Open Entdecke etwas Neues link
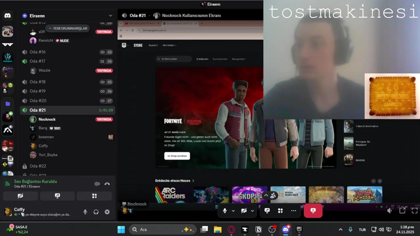Screen dimensions: 420x236 click(x=175, y=181)
